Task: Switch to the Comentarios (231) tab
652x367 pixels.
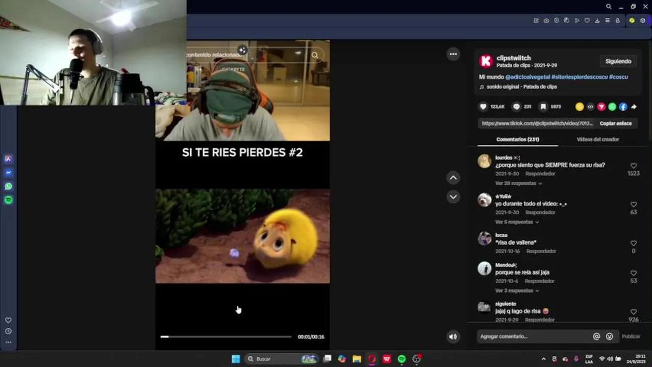Action: 517,139
